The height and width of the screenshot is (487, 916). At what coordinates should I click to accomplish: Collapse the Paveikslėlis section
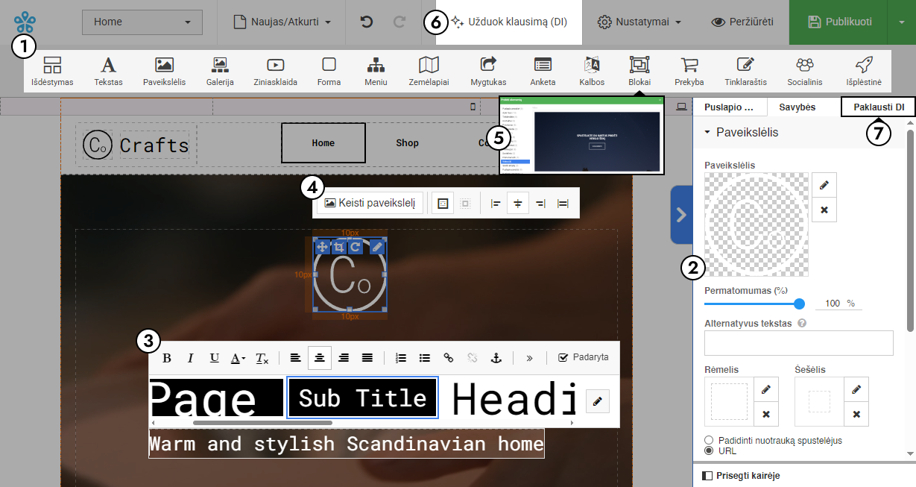coord(707,133)
